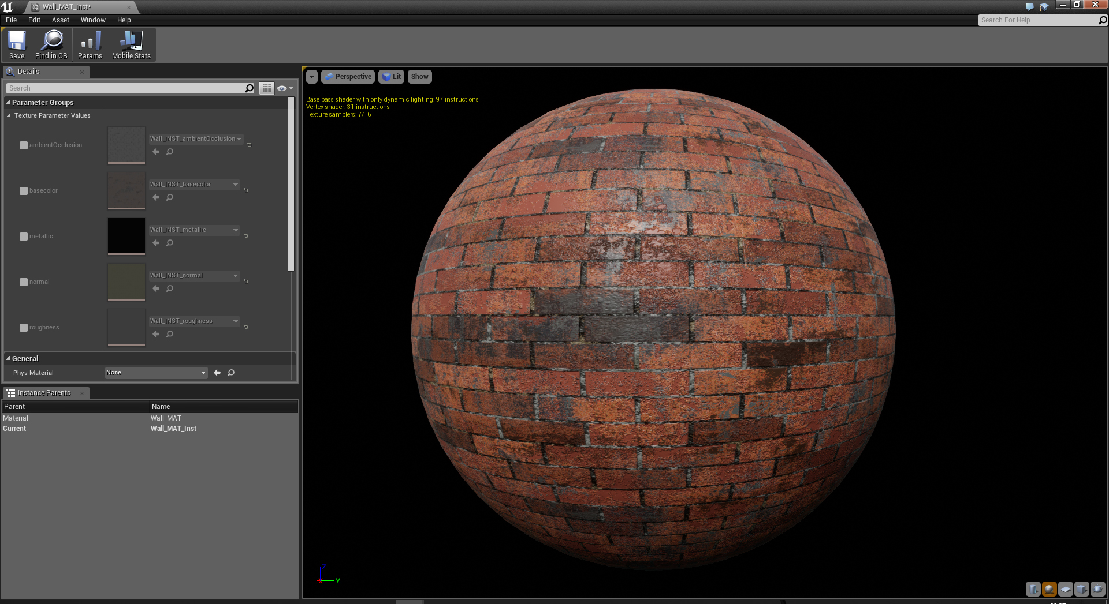Switch preview mesh to teapot
1109x604 pixels.
pyautogui.click(x=1097, y=589)
